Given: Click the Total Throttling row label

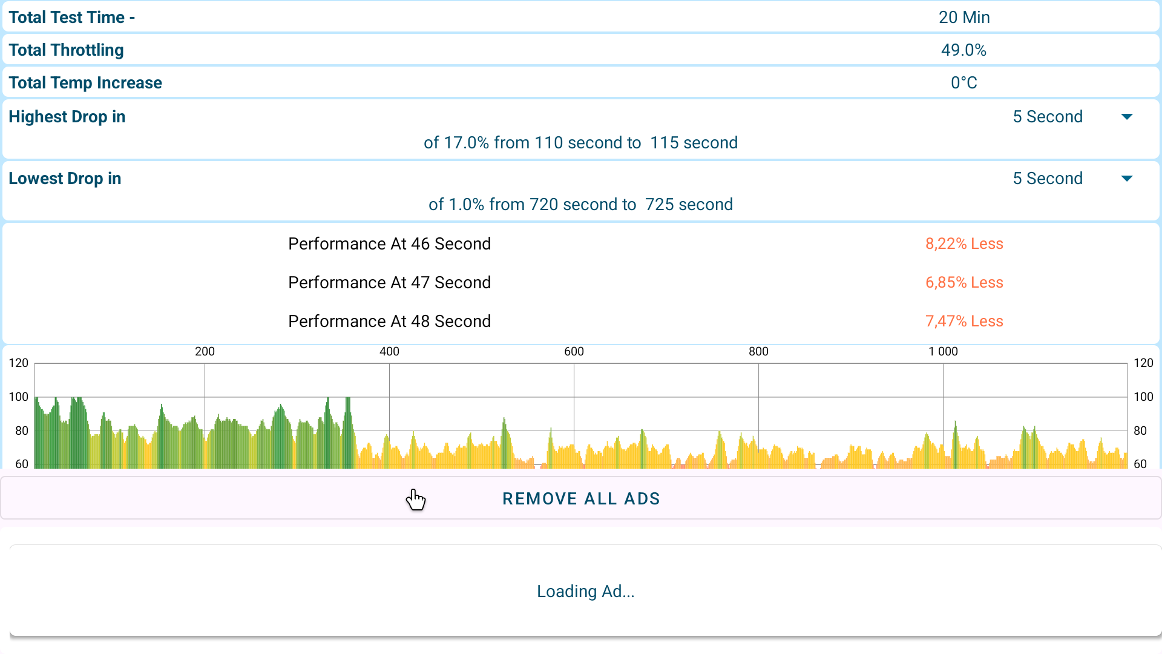Looking at the screenshot, I should [x=66, y=50].
